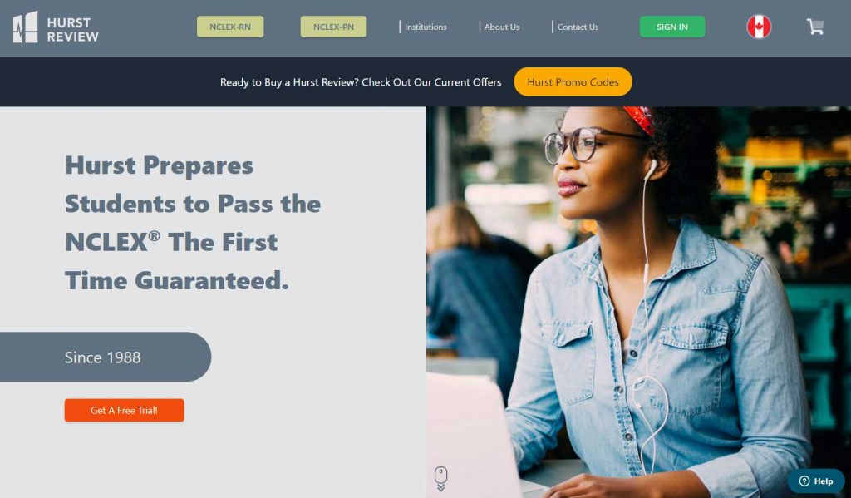Open the Help chat widget

[816, 481]
